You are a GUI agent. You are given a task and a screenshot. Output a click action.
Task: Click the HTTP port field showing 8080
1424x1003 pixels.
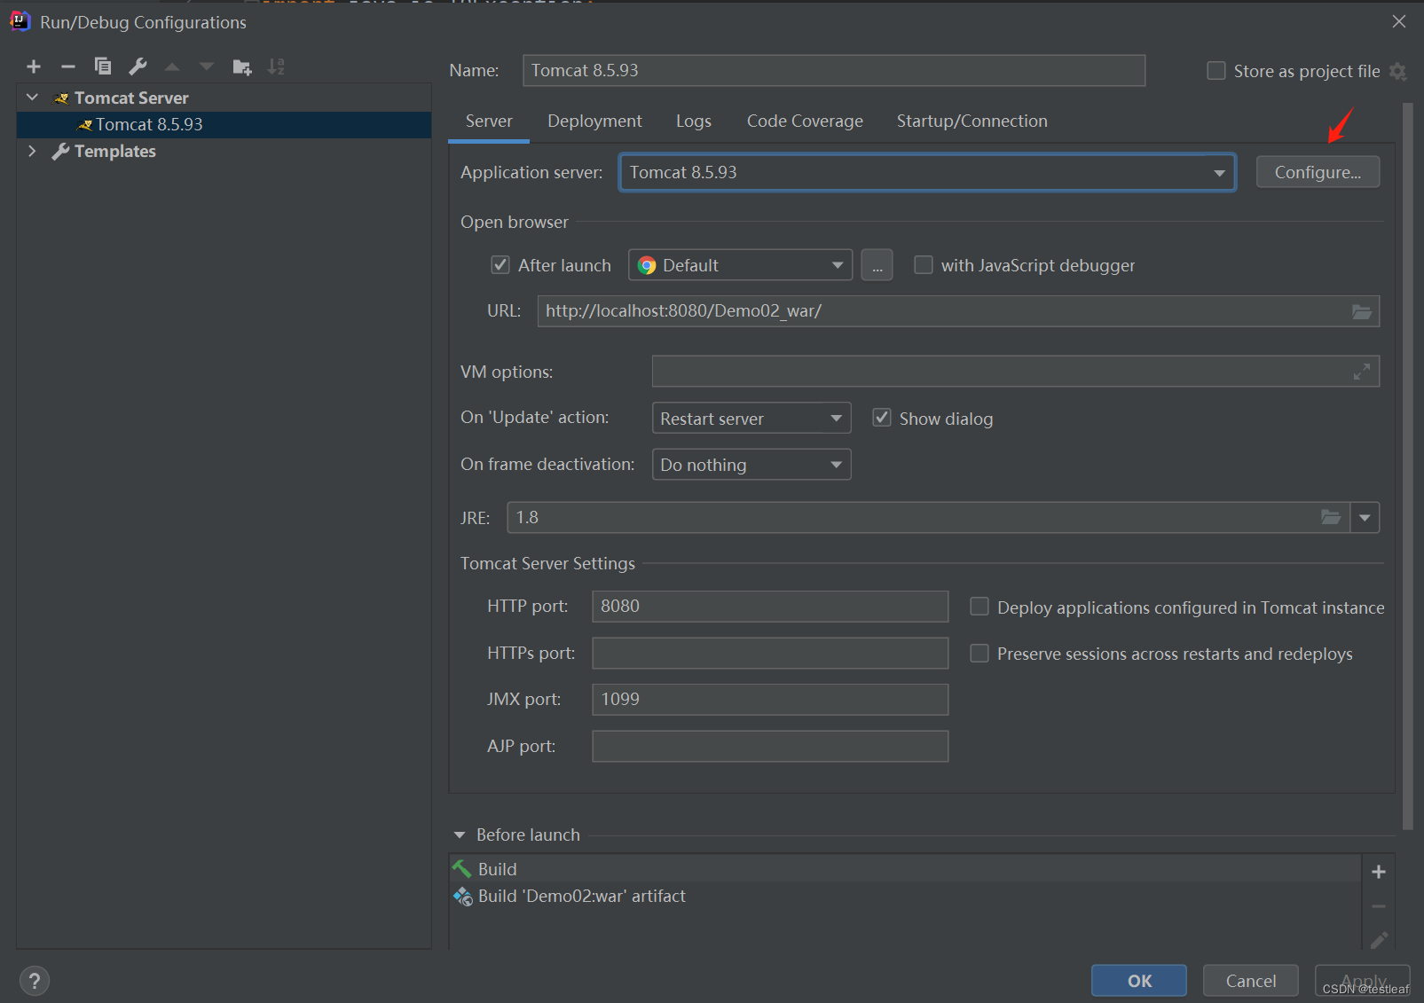point(770,607)
